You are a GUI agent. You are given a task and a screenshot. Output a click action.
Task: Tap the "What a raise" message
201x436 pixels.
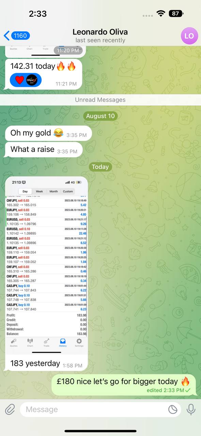[x=44, y=150]
